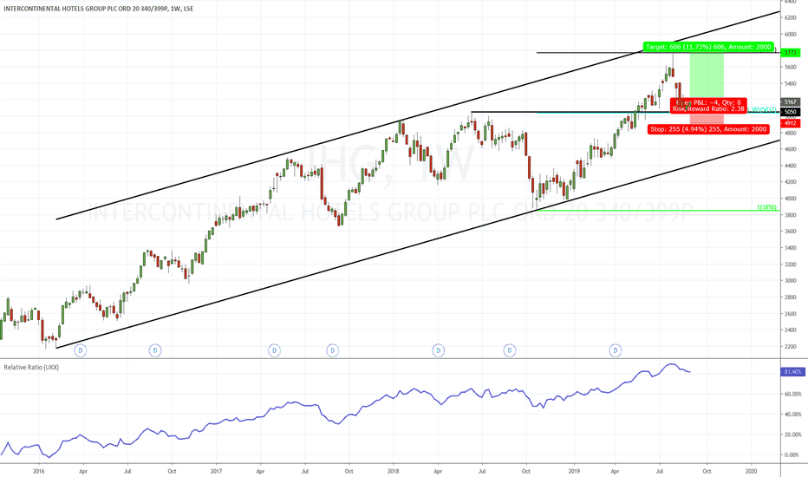The image size is (808, 477).
Task: Click the INTERCONTINENTAL HOTELS GROUP chart title
Action: pyautogui.click(x=99, y=9)
